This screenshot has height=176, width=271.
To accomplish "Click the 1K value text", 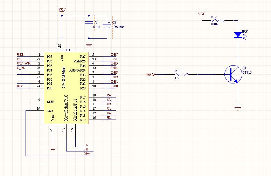I will point(177,78).
